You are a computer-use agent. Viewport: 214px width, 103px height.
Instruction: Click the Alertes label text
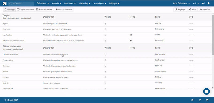tap(158, 35)
